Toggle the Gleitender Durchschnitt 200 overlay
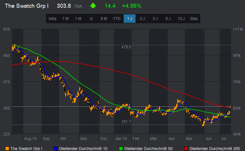Screen dimensions: 245x151 [216, 148]
